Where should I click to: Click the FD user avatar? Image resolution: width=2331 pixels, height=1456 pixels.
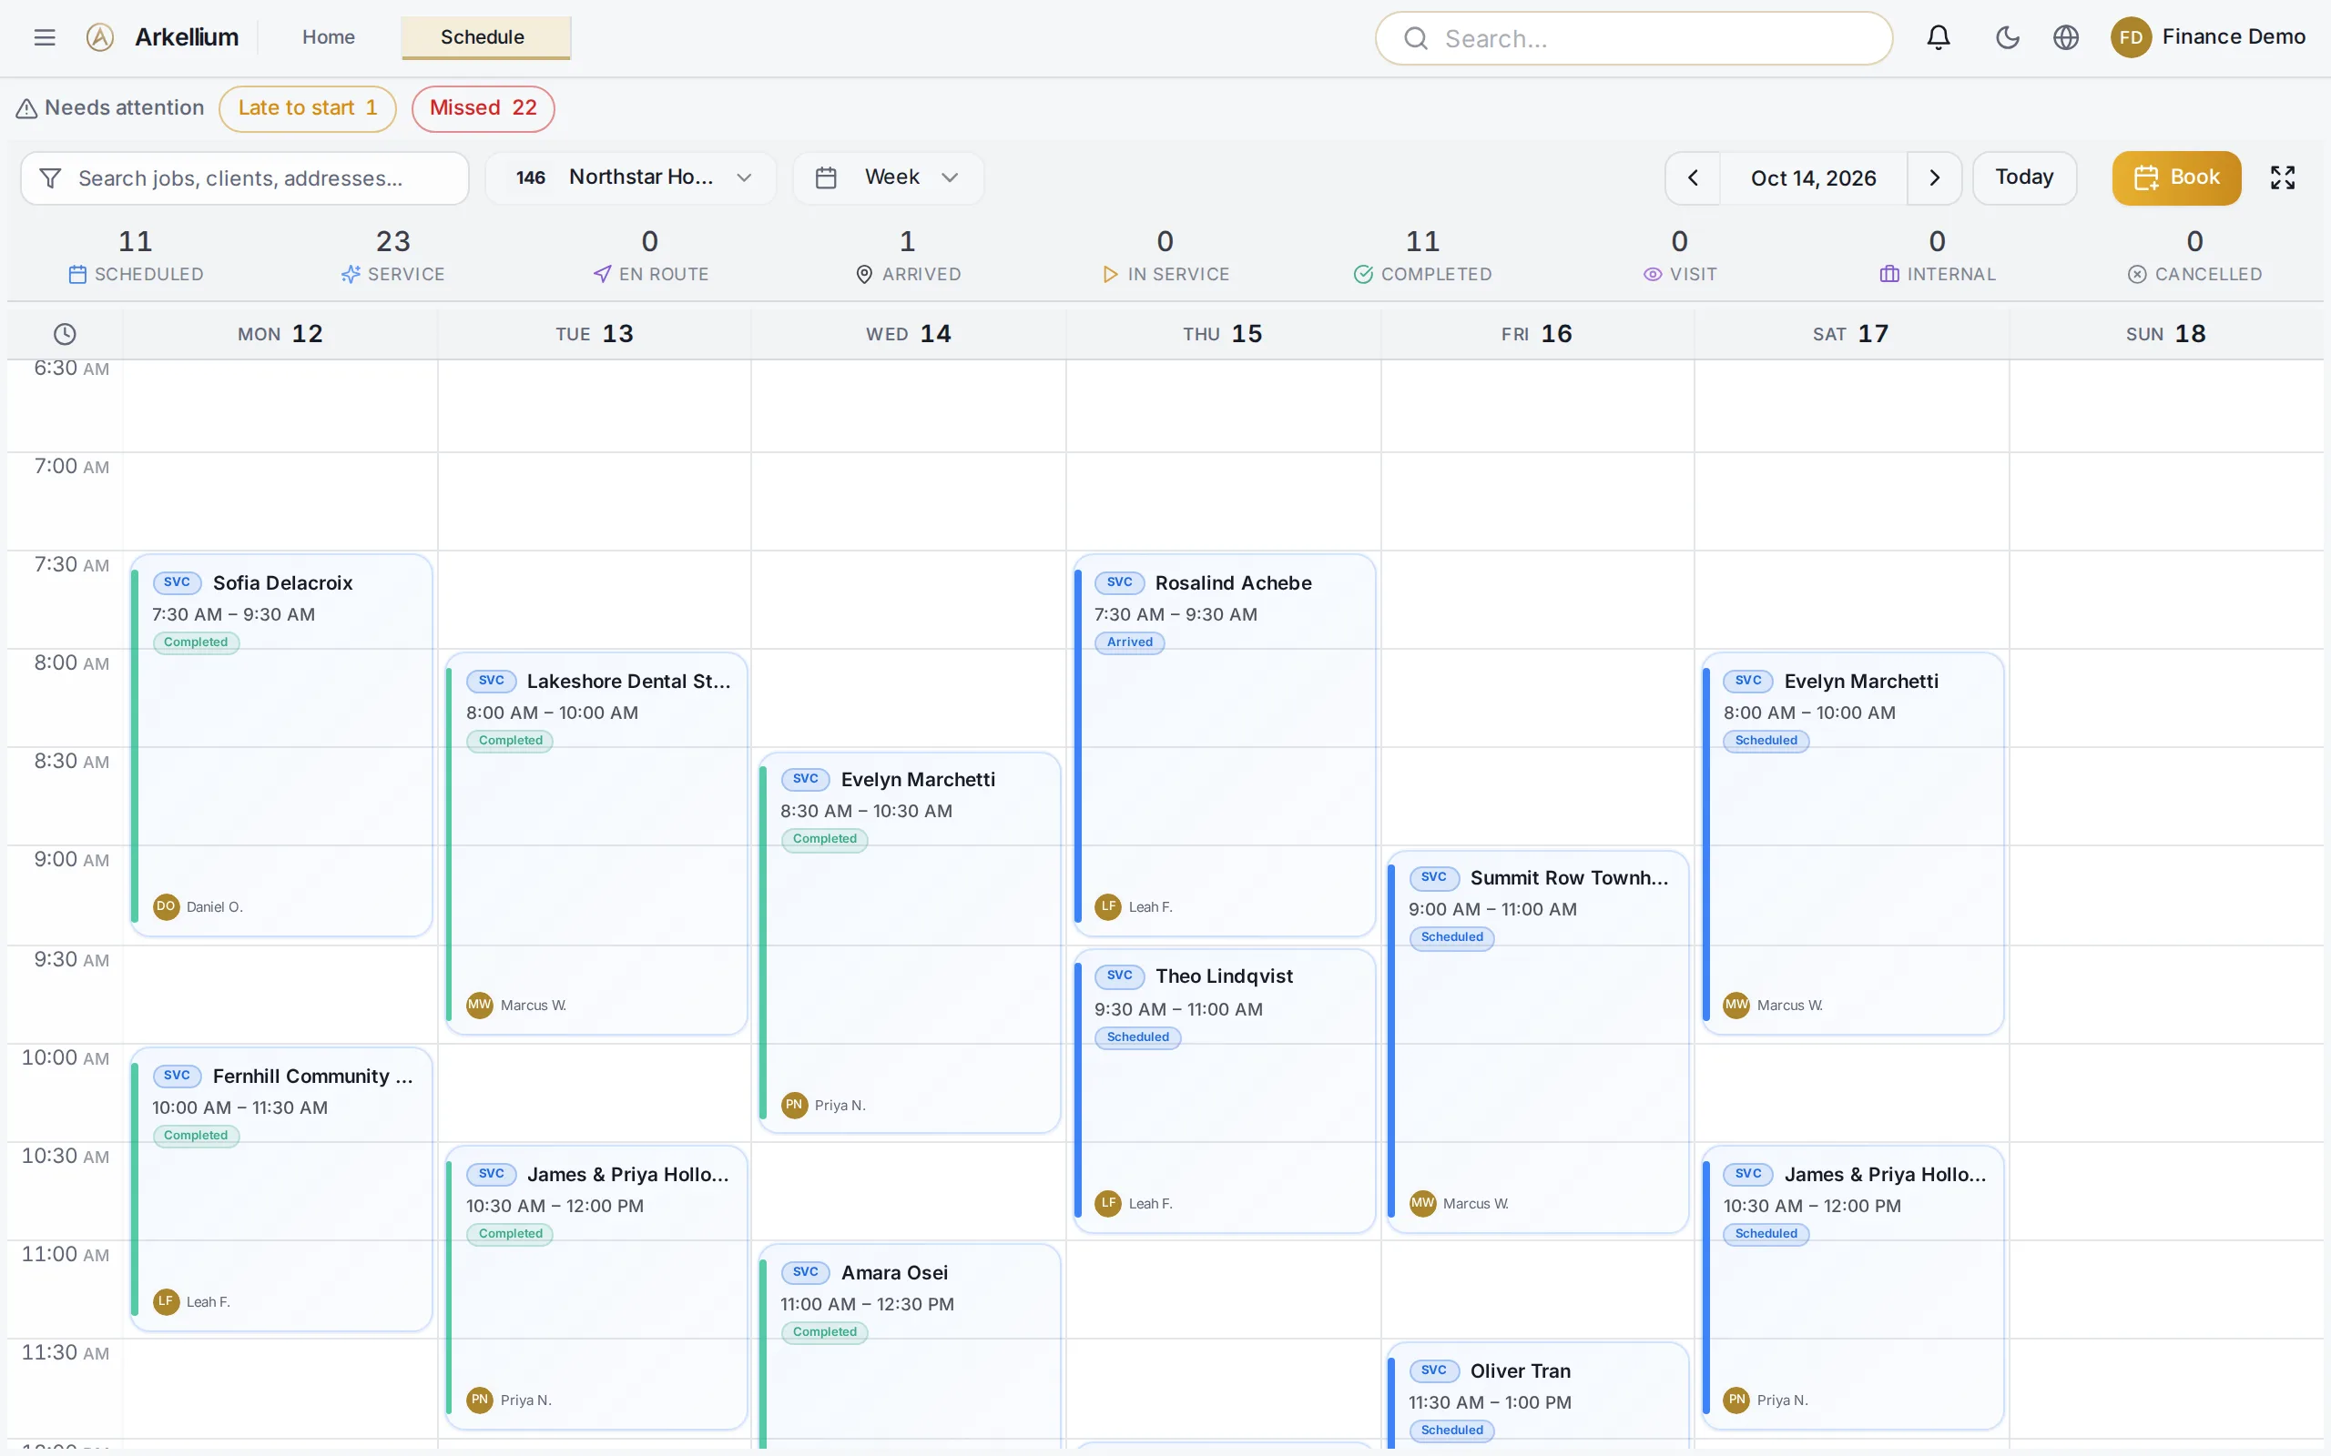(x=2131, y=37)
